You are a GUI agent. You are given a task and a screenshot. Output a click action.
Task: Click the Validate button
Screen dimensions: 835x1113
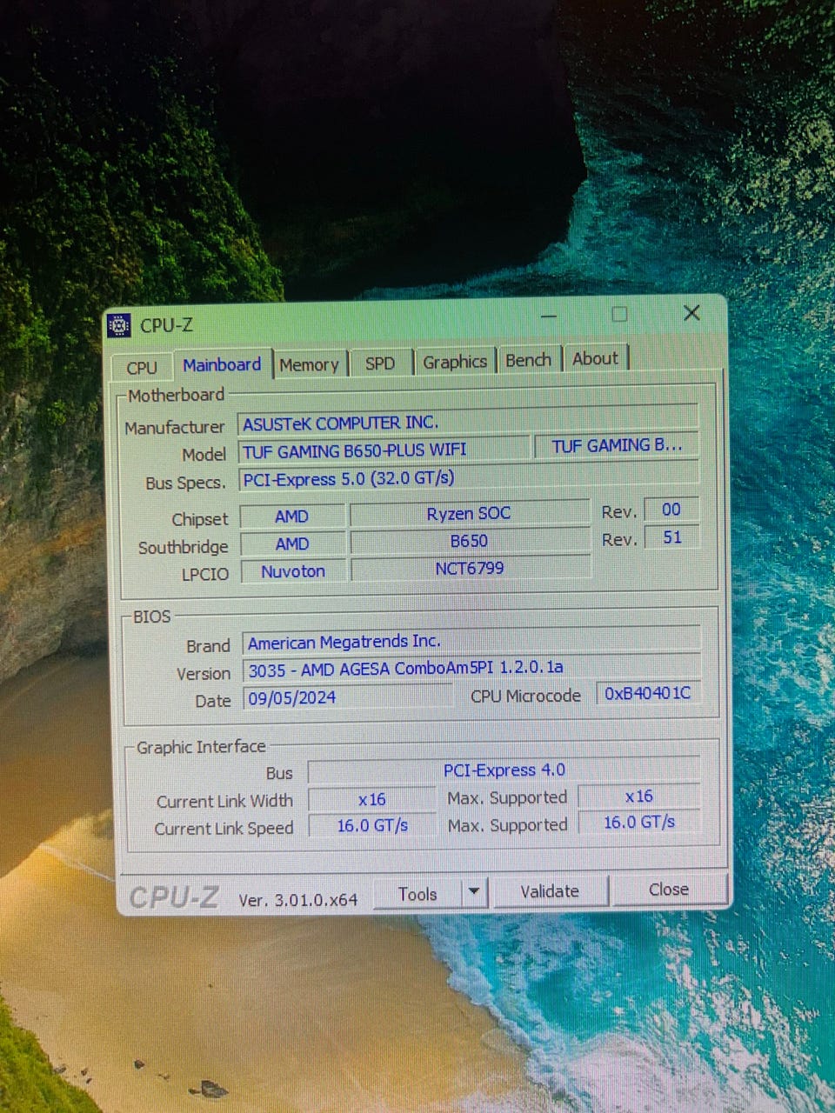pos(550,891)
